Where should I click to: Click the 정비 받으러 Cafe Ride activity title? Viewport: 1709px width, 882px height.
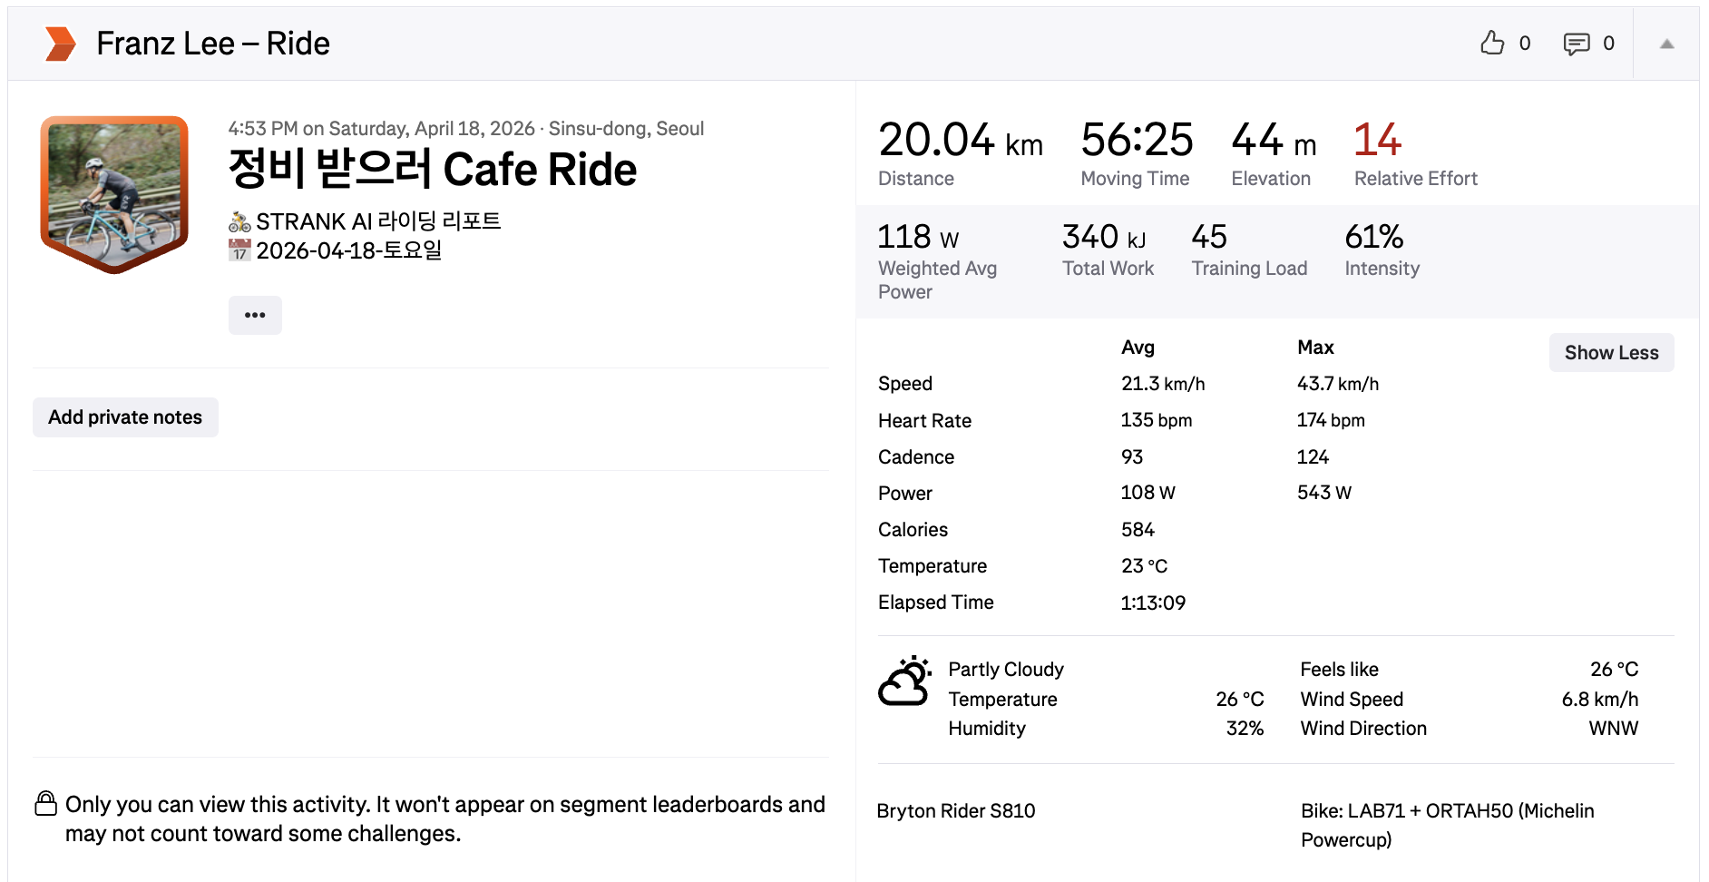(433, 170)
